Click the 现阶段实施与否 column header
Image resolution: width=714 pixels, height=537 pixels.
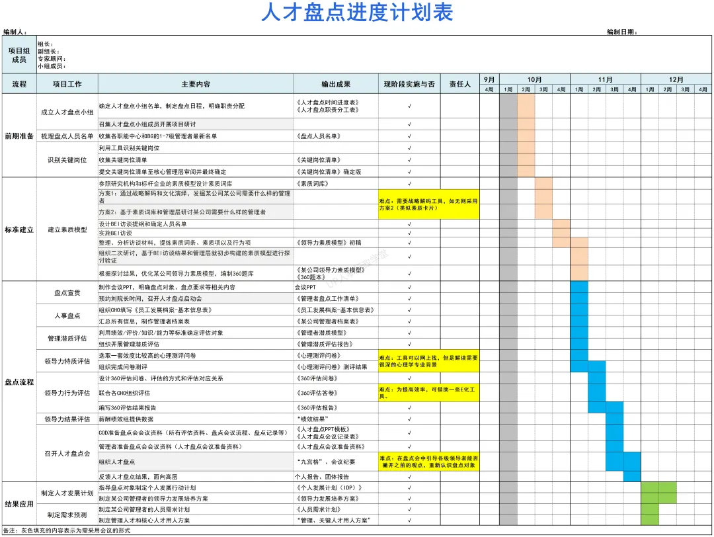coord(409,84)
